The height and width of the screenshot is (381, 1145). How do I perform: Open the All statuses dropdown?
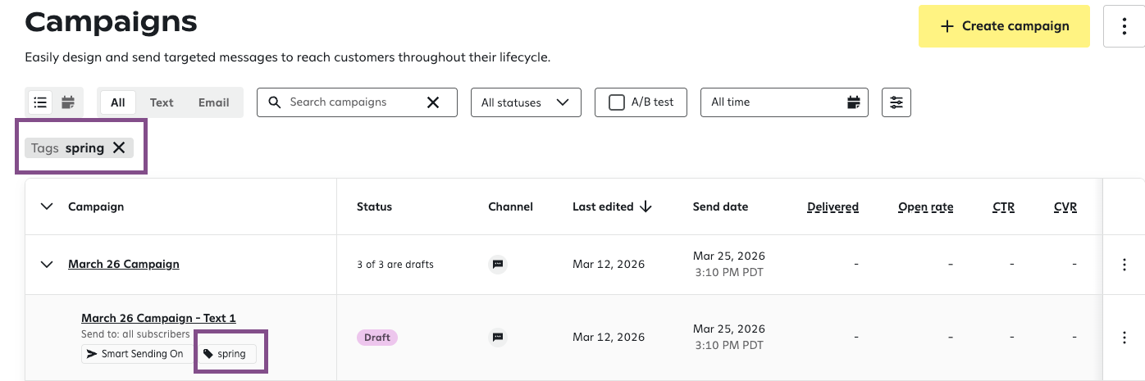tap(525, 102)
